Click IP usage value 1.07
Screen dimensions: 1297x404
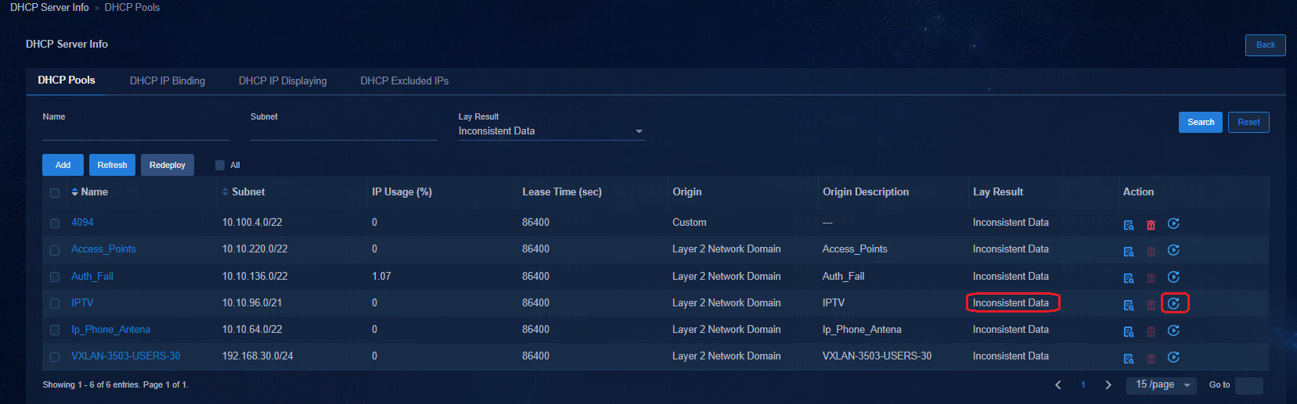pyautogui.click(x=381, y=277)
